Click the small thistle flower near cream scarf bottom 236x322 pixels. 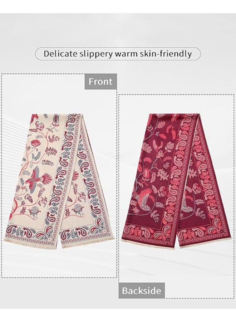(34, 211)
